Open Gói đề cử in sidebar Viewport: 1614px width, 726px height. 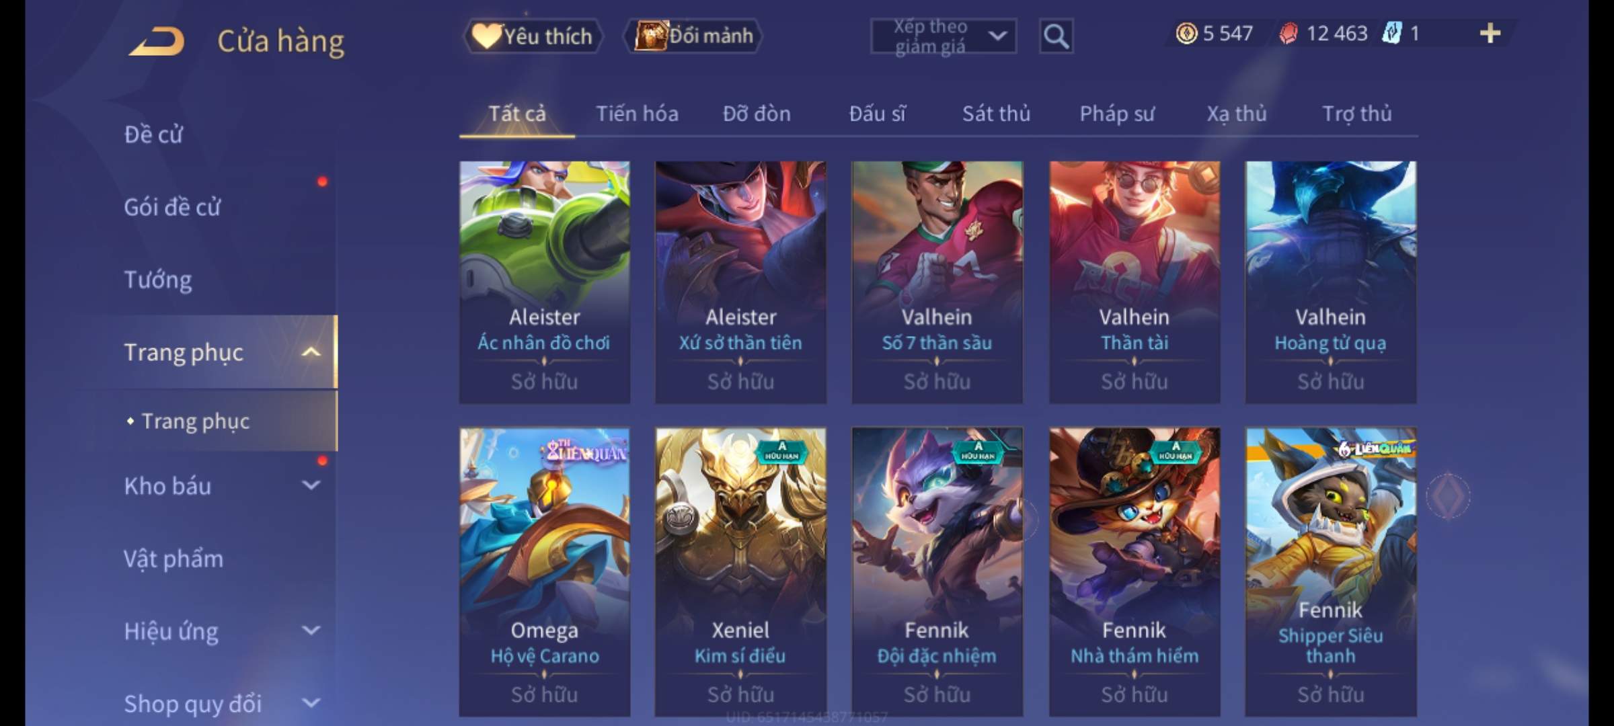click(x=172, y=207)
